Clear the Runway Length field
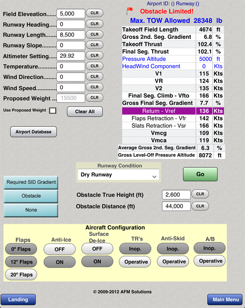Screen dimensions: 245x308 [95, 34]
